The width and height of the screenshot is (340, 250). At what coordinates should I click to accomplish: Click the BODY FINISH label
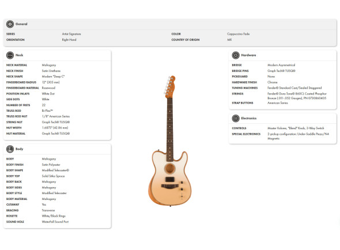click(15, 165)
